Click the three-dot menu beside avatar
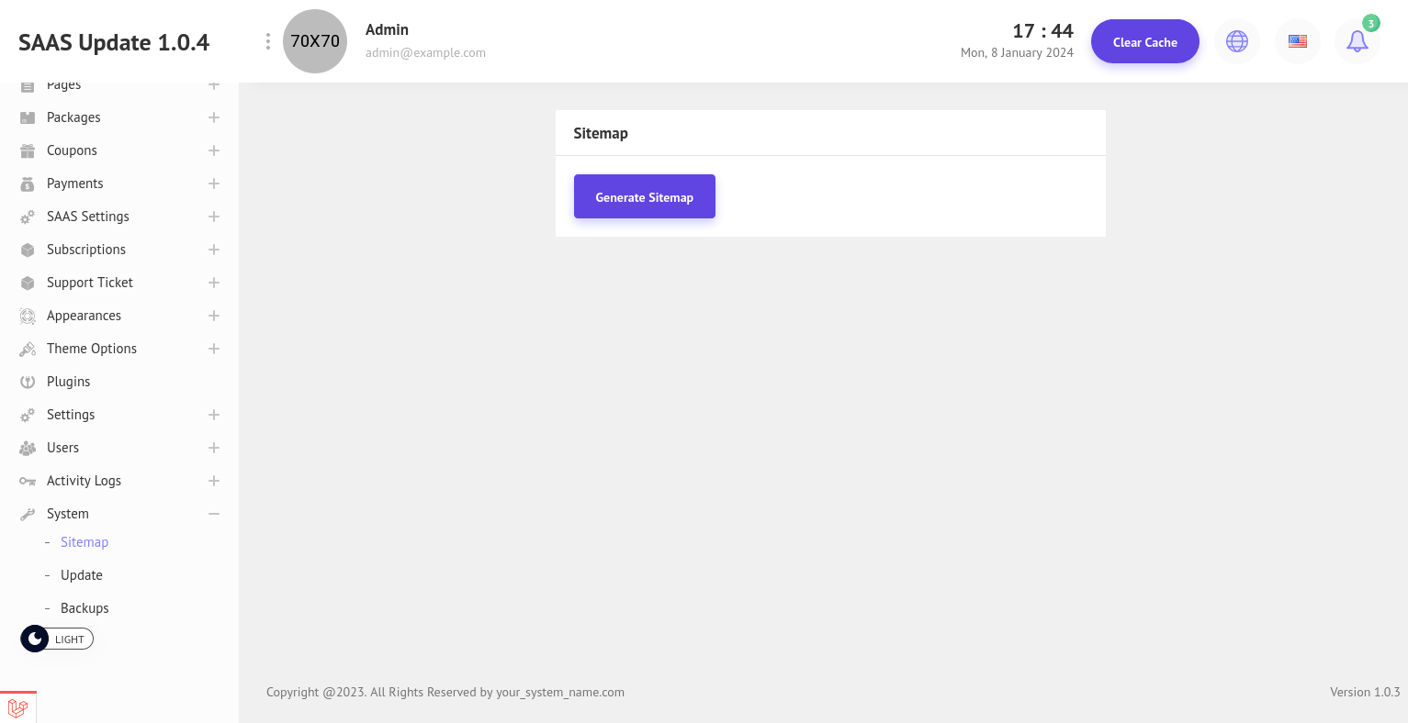1408x723 pixels. pyautogui.click(x=267, y=41)
